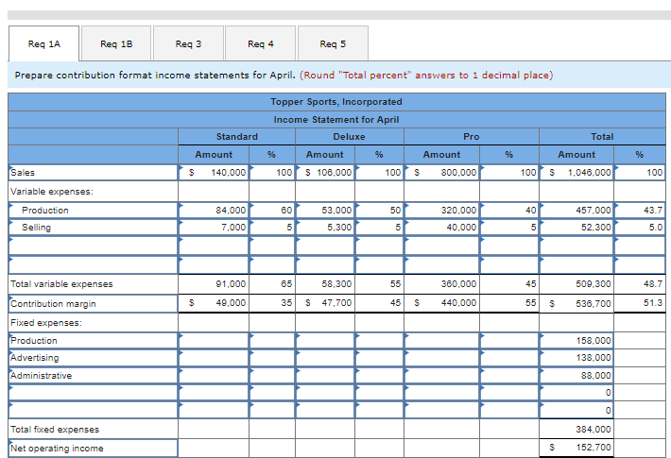This screenshot has width=671, height=458.
Task: Click the Total Selling amount 52,300
Action: click(x=576, y=227)
